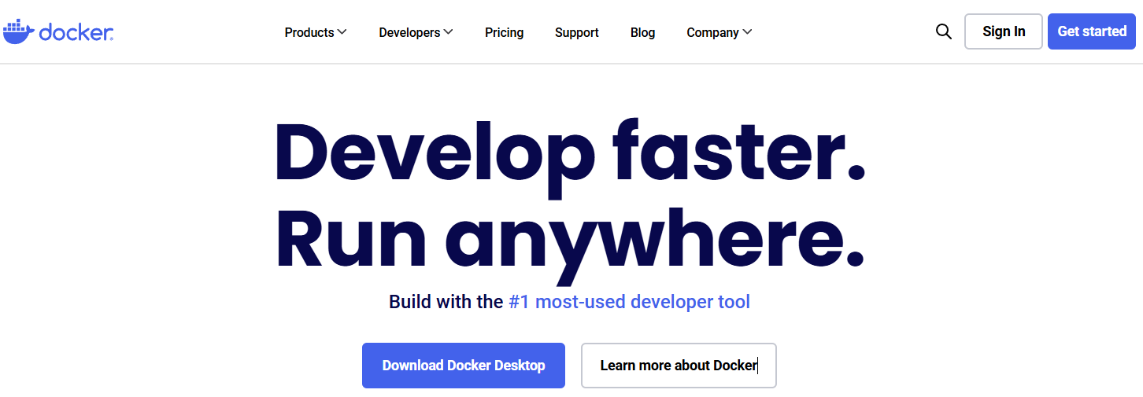Expand the chevron arrow beside Developers
This screenshot has width=1143, height=397.
coord(448,32)
